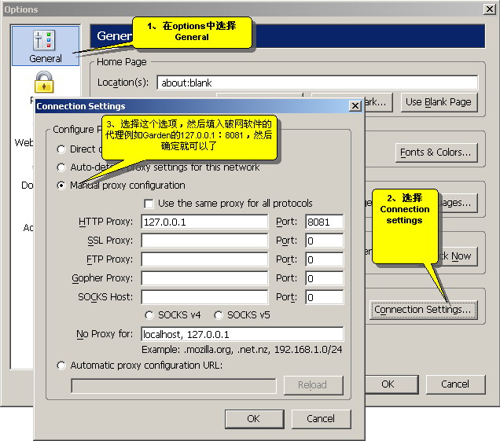Screen dimensions: 500x441
Task: Close the Connection Settings dialog with X
Action: click(355, 105)
